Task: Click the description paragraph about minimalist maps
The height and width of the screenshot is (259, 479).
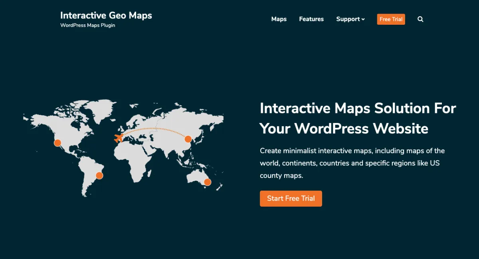Action: tap(351, 163)
